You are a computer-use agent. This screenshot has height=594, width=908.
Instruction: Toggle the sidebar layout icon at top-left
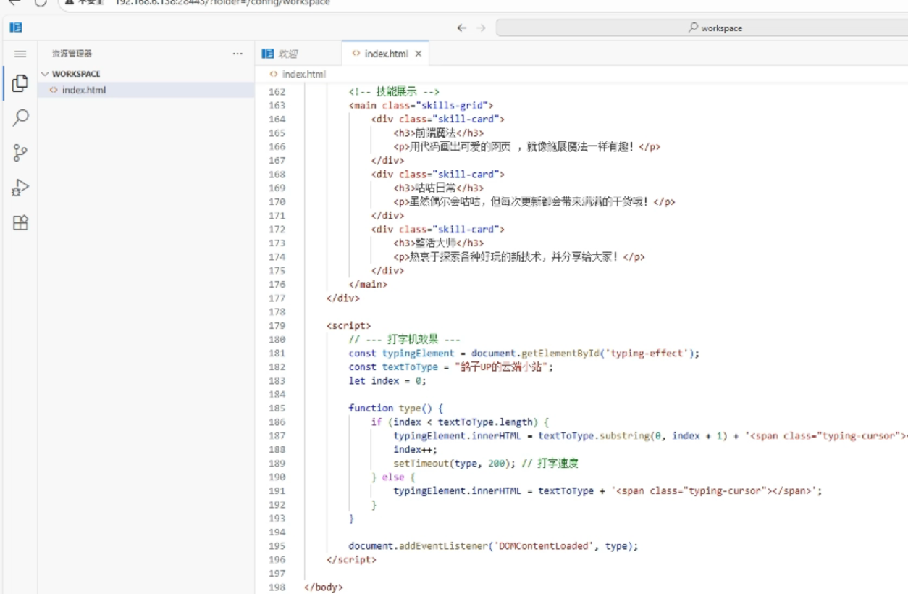(x=15, y=28)
